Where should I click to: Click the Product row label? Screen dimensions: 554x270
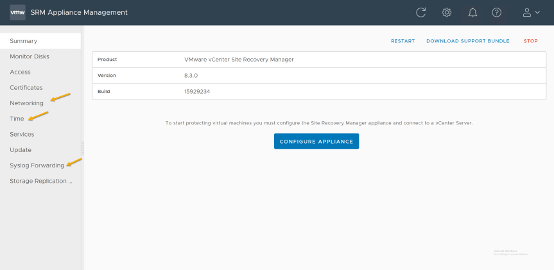point(107,60)
